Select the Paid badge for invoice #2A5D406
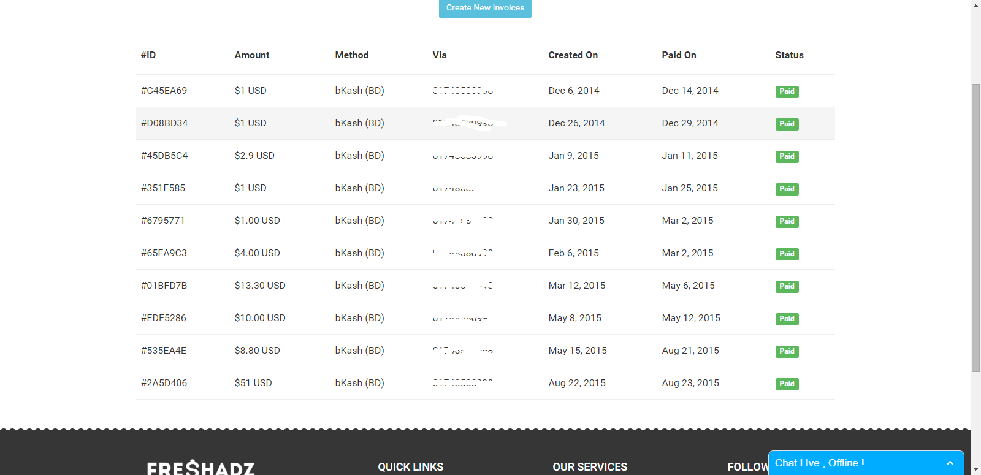981x475 pixels. (x=787, y=384)
